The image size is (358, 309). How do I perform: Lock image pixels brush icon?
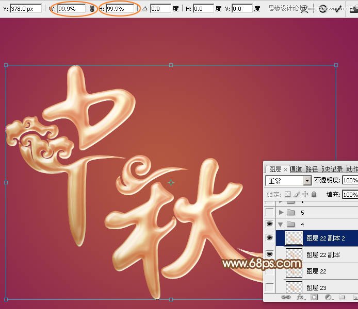[x=297, y=194]
